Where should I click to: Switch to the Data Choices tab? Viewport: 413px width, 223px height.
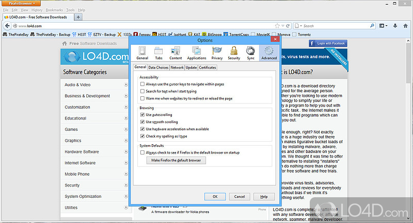(x=158, y=67)
